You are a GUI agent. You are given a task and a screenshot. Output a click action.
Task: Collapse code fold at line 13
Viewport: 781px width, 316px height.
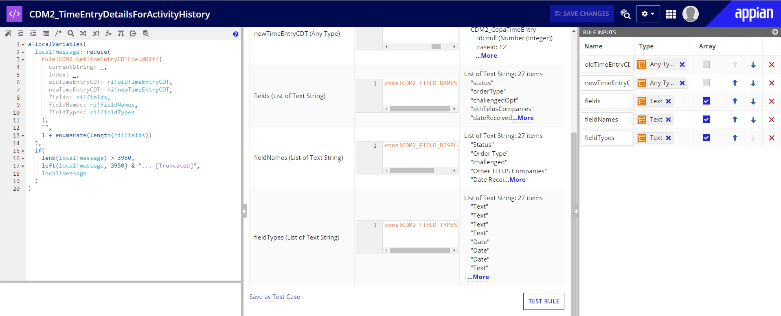[x=23, y=135]
